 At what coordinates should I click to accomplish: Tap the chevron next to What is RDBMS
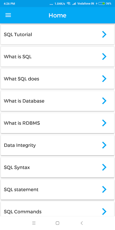[x=104, y=123]
